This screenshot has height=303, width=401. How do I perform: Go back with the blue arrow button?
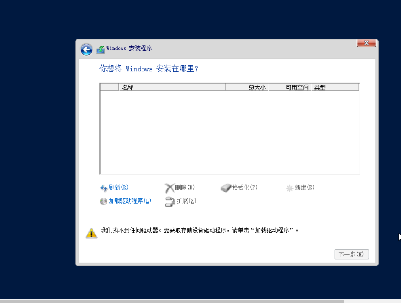click(x=87, y=50)
